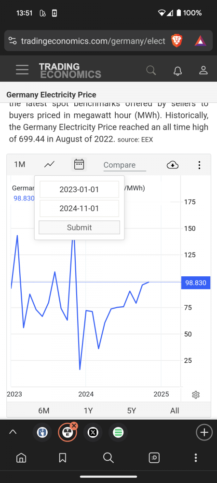Close the active Trading Economics tab

pyautogui.click(x=74, y=426)
